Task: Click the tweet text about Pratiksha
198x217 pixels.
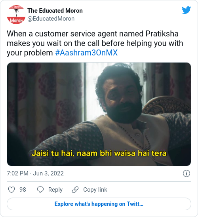Action: click(95, 43)
